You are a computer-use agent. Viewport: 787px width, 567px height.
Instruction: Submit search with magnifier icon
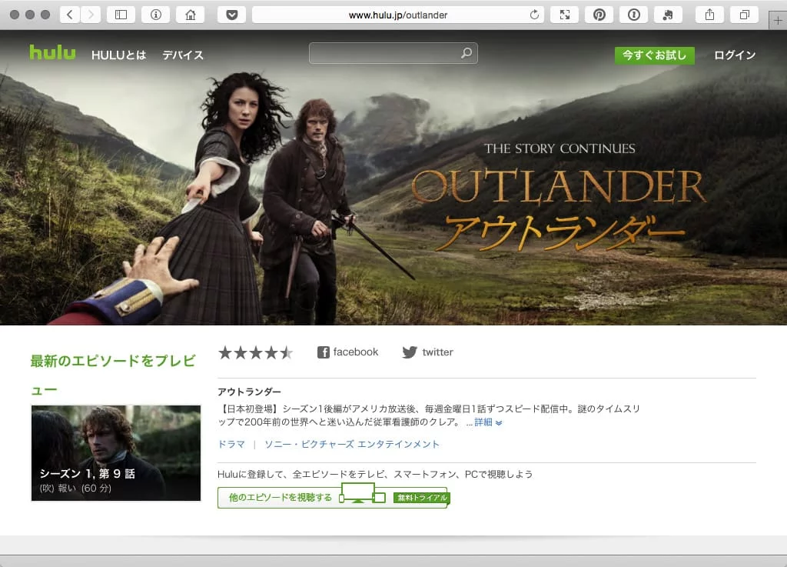pyautogui.click(x=467, y=53)
